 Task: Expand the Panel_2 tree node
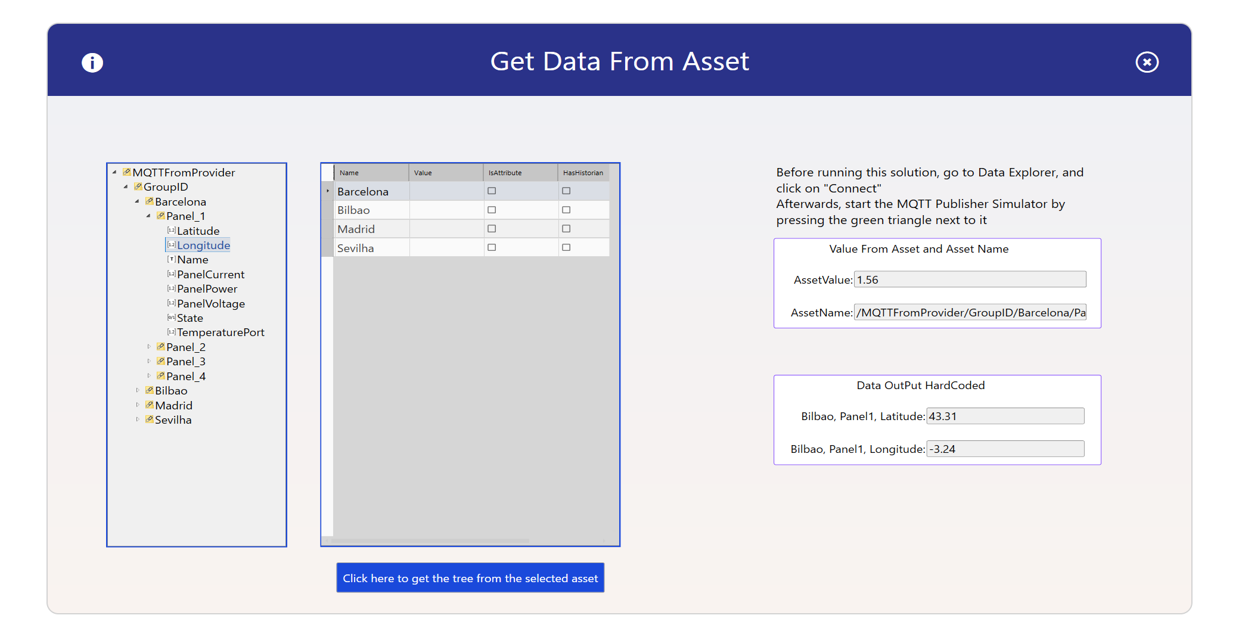click(x=149, y=347)
